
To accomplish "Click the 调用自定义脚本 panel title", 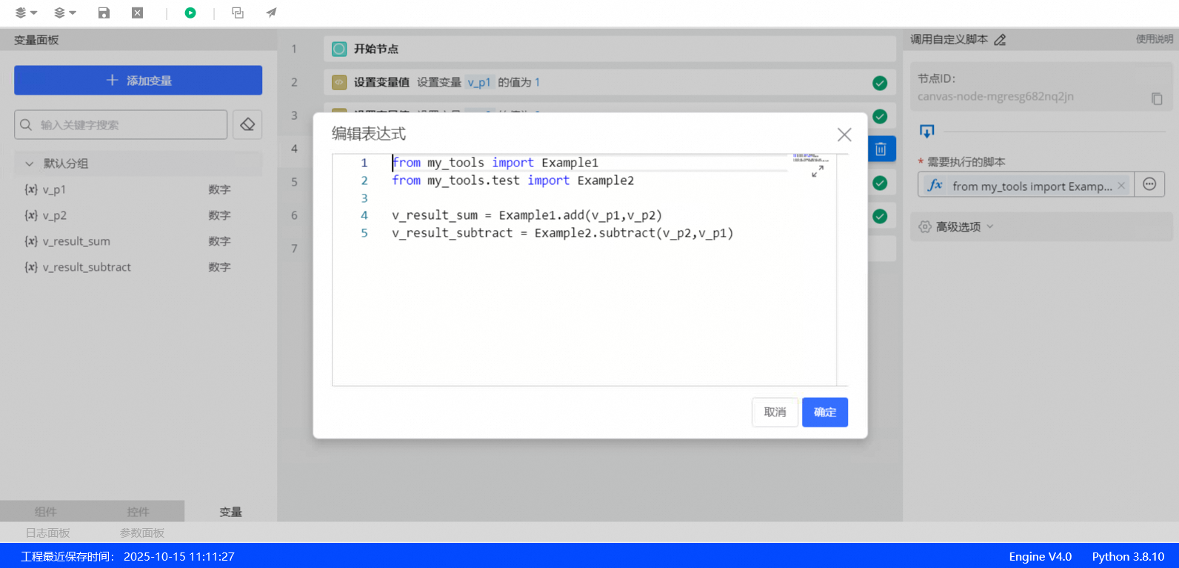I will 949,39.
